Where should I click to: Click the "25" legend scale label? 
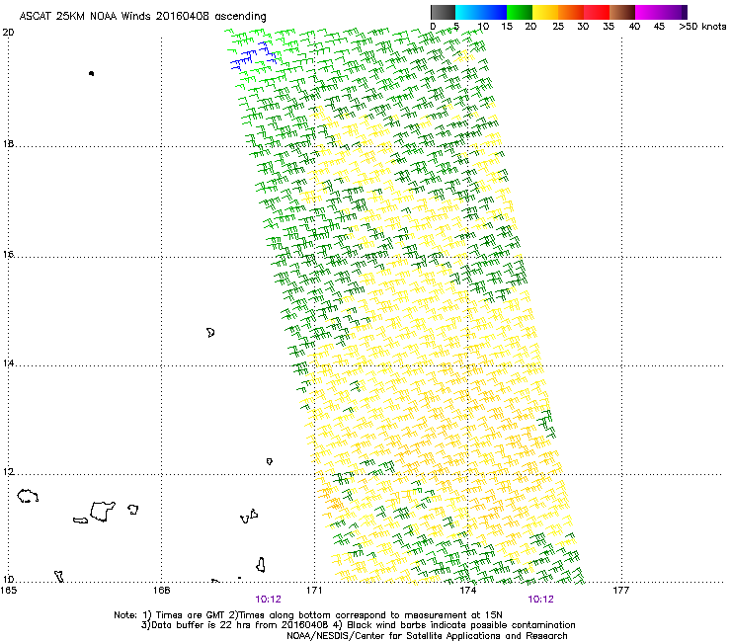(x=558, y=27)
